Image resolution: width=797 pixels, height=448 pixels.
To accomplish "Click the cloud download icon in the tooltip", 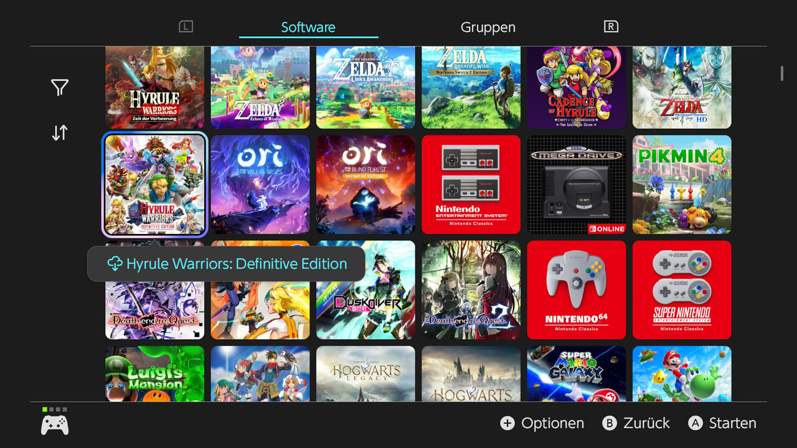I will click(x=115, y=264).
